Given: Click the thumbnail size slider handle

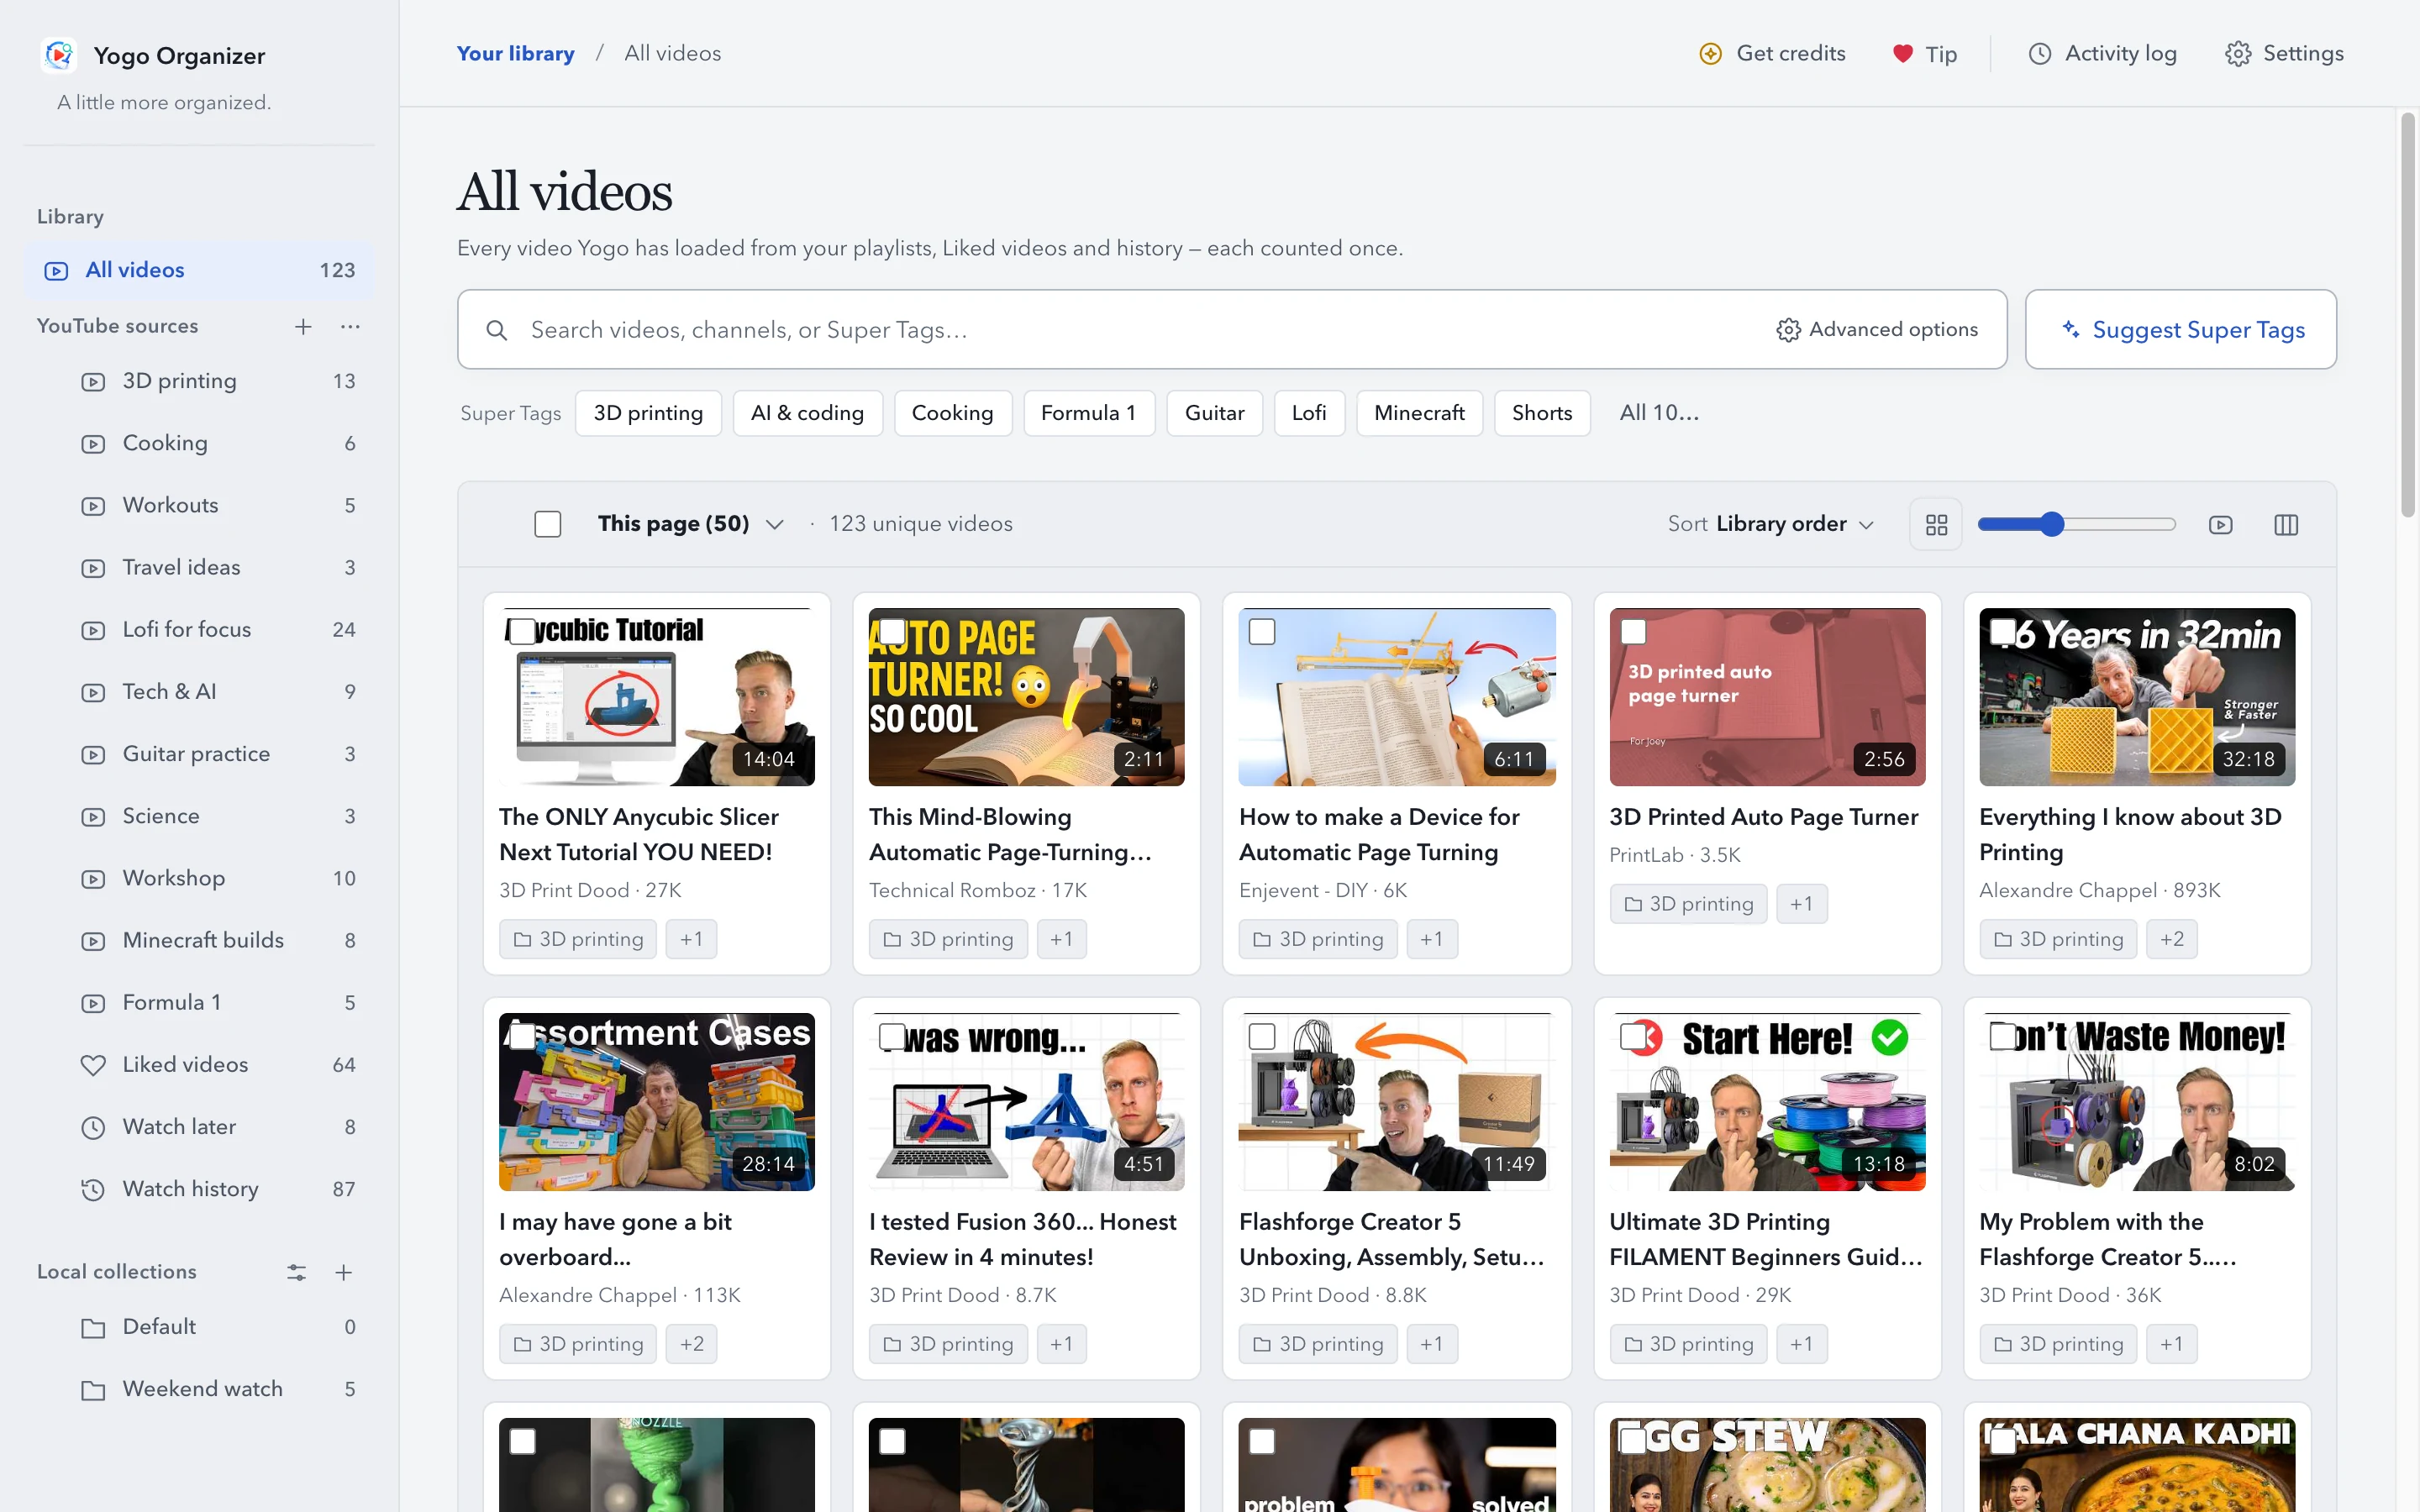Looking at the screenshot, I should (2052, 525).
